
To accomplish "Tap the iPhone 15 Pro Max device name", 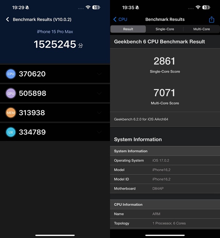I will [55, 31].
